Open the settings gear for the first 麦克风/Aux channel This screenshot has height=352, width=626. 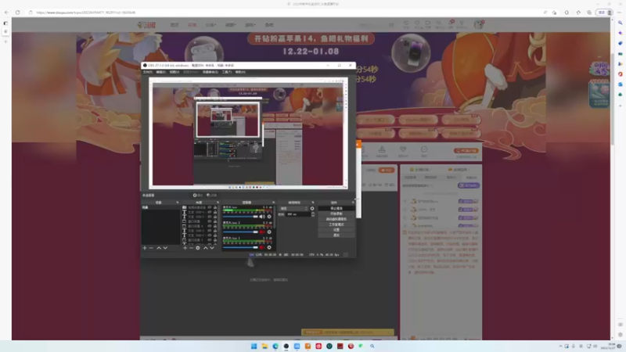[x=269, y=217]
